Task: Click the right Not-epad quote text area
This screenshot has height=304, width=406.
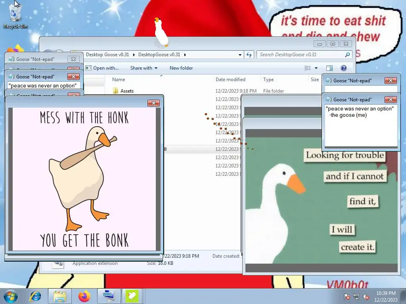Action: click(x=361, y=125)
